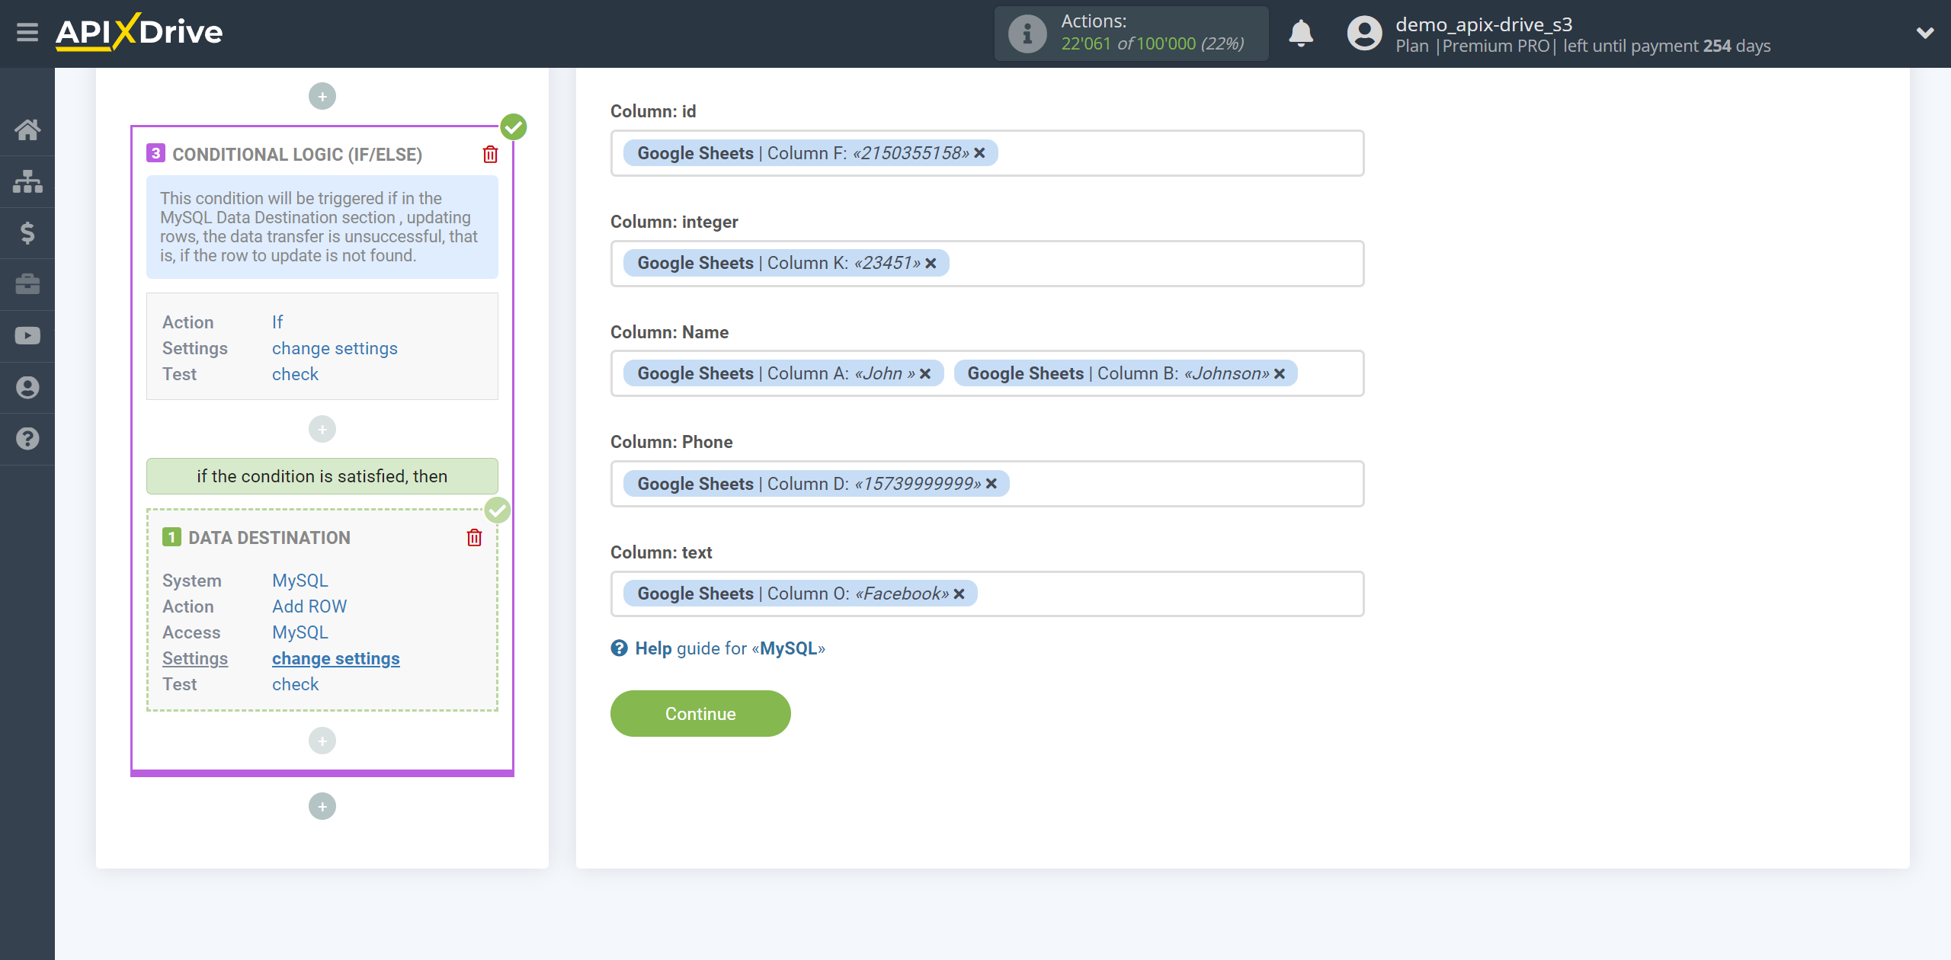
Task: Click the Data Destination green checkmark badge
Action: click(498, 510)
